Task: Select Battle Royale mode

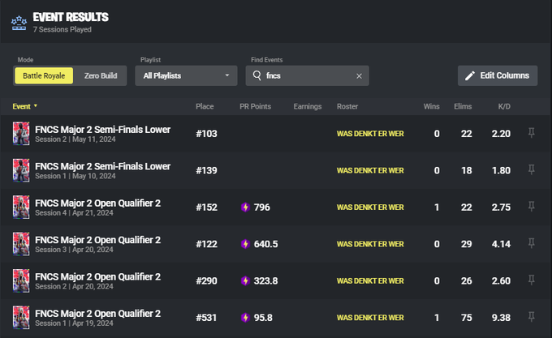Action: click(44, 75)
